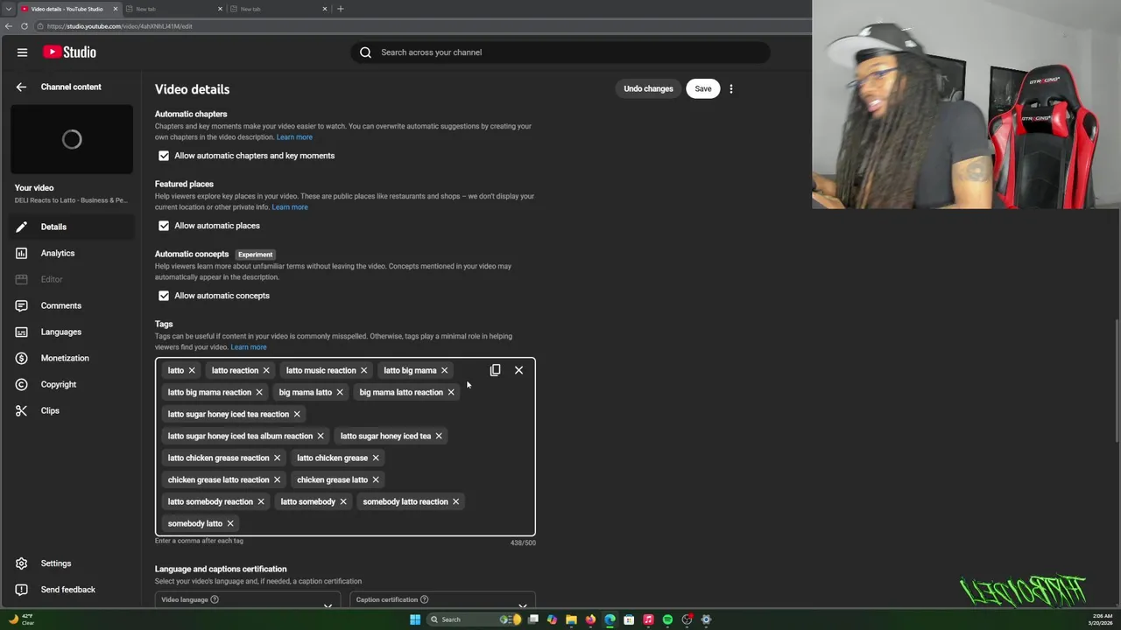Remove the 'somebody latto' tag
This screenshot has height=630, width=1121.
coord(230,523)
